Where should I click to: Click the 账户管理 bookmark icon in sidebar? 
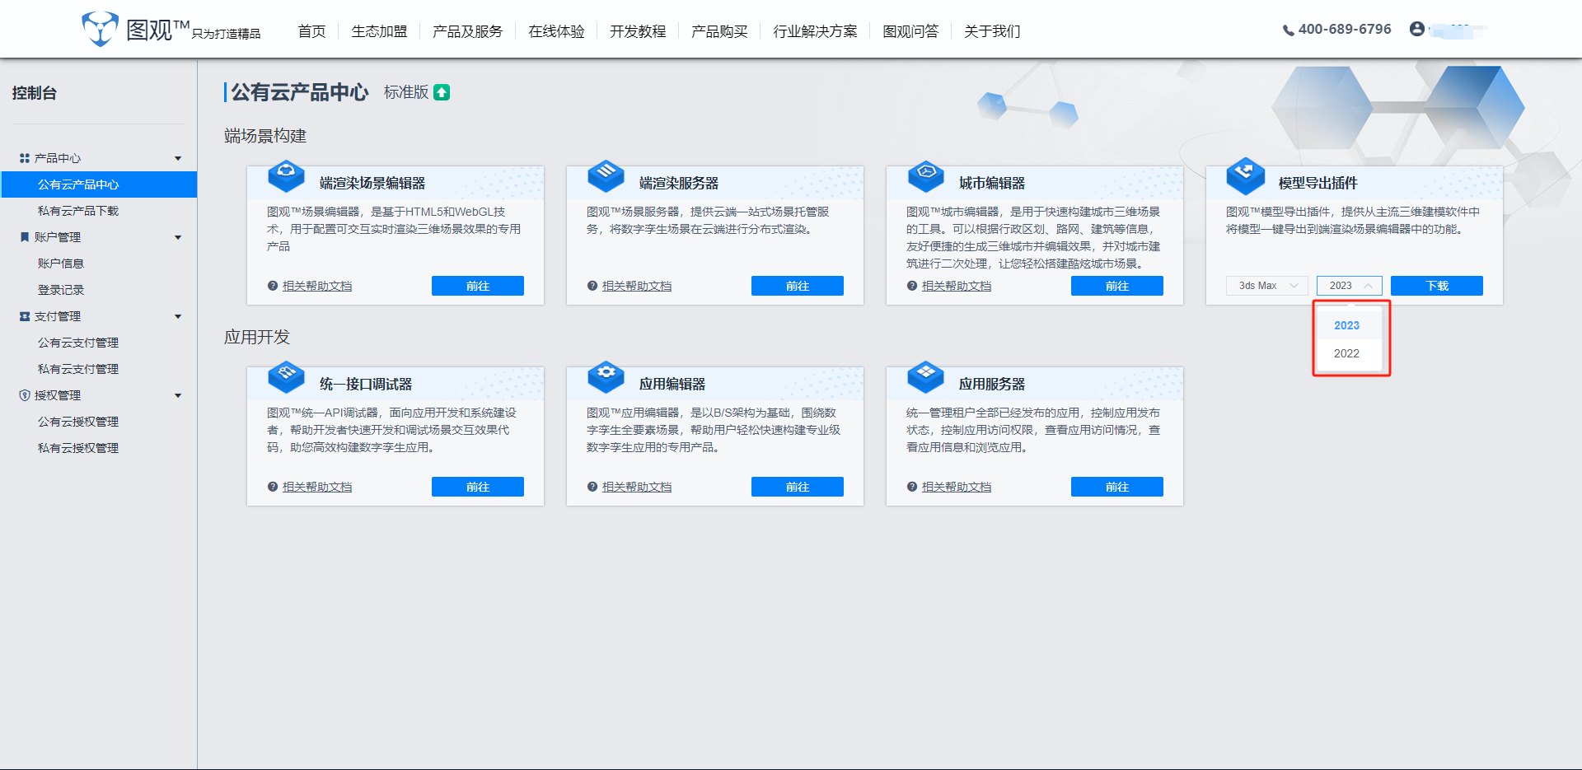(x=25, y=237)
